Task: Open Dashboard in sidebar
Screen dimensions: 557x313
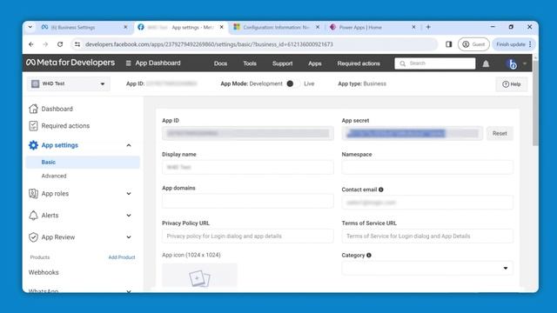Action: point(57,109)
